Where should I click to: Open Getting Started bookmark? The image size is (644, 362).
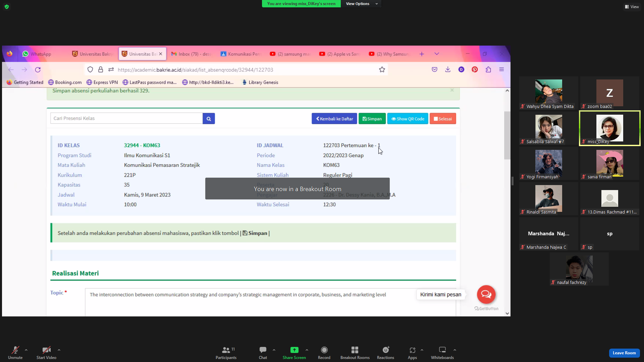pyautogui.click(x=25, y=82)
